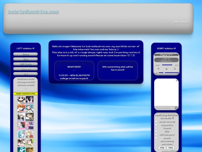This screenshot has width=202, height=152.
Task: Open the Shrines page
Action: (25, 69)
